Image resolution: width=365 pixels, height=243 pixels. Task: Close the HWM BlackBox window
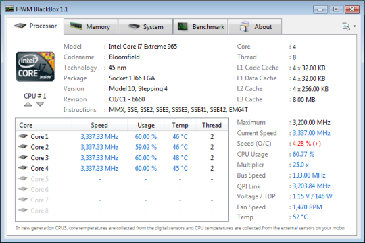click(352, 9)
